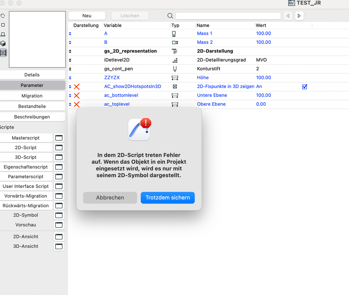349x295 pixels.
Task: Go to next search result arrow
Action: 299,16
